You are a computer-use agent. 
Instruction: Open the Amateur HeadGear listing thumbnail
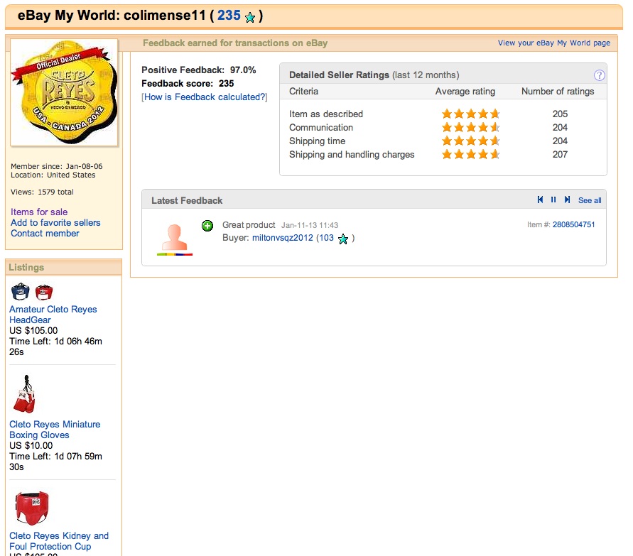point(32,292)
